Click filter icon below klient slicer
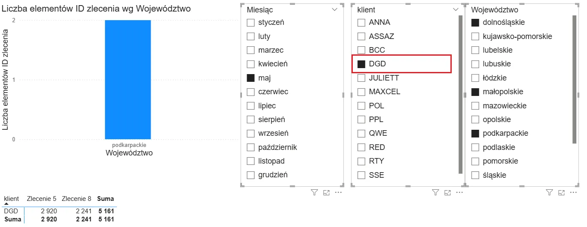 [435, 193]
